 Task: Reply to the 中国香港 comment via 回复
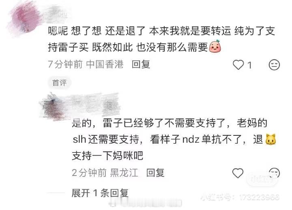pos(141,64)
